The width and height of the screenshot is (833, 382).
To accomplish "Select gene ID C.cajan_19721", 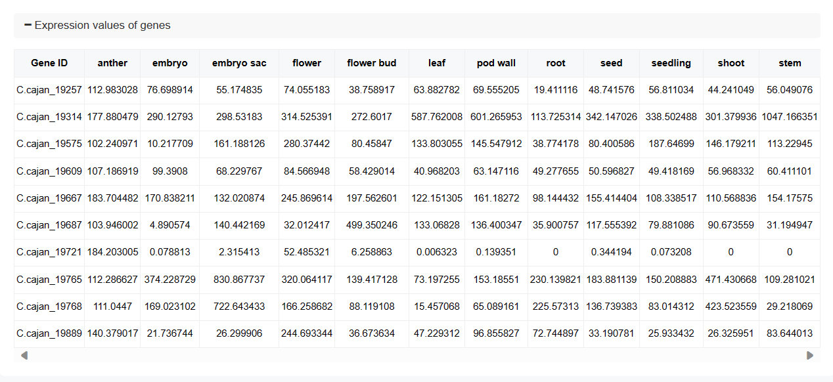I will tap(49, 252).
